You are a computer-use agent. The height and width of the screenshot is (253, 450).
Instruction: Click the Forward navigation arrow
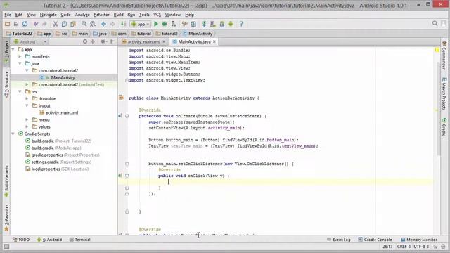[x=112, y=24]
